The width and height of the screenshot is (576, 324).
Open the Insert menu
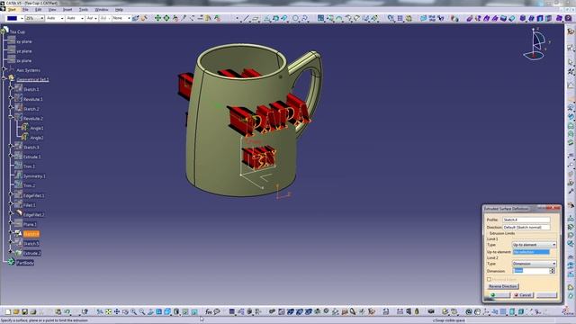[x=67, y=10]
